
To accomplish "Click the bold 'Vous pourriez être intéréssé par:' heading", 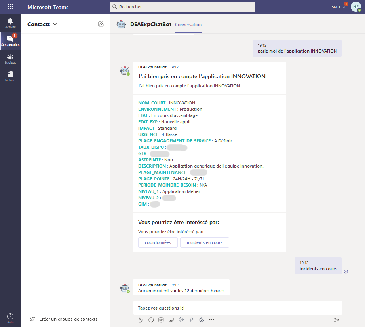I will point(179,222).
